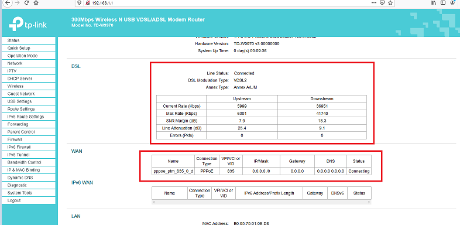Click Logout in the sidebar

point(29,200)
